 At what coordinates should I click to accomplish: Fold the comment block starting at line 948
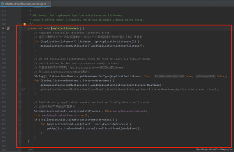tap(20, 59)
